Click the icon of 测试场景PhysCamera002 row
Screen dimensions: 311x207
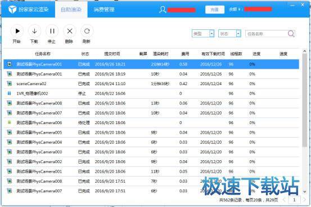(10, 161)
